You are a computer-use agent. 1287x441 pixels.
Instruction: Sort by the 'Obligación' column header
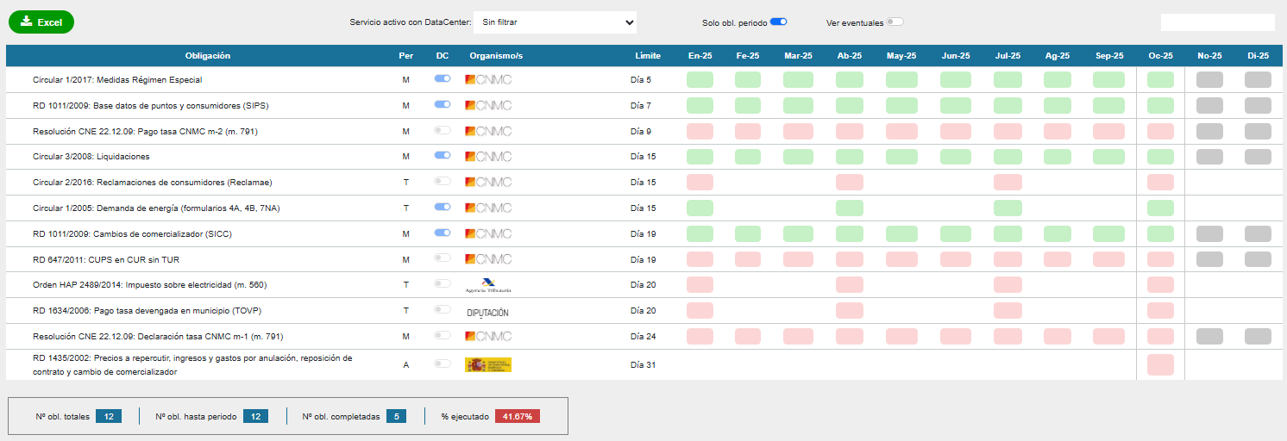208,56
